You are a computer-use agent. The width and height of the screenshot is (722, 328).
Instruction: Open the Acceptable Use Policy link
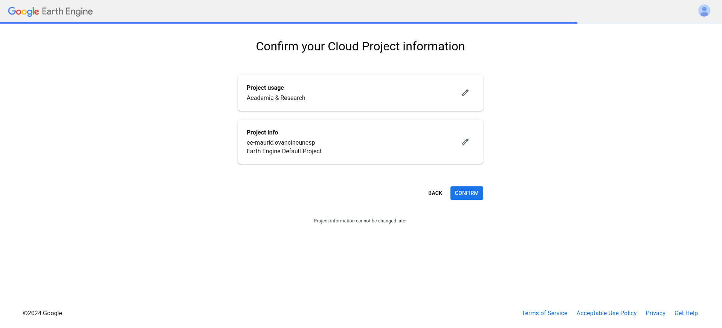coord(606,313)
